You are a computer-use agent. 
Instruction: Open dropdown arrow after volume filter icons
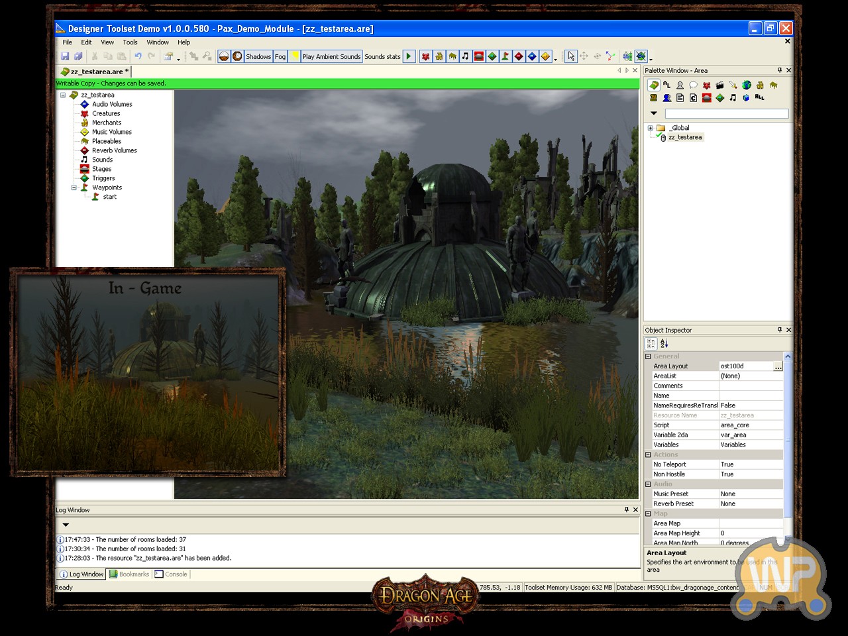click(555, 59)
